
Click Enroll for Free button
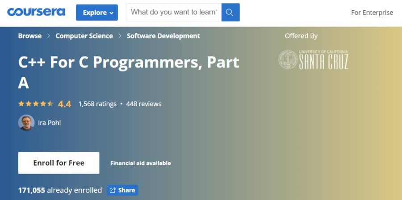pos(59,163)
